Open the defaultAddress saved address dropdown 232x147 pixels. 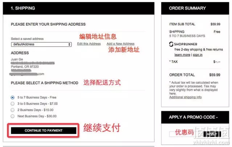(41, 44)
